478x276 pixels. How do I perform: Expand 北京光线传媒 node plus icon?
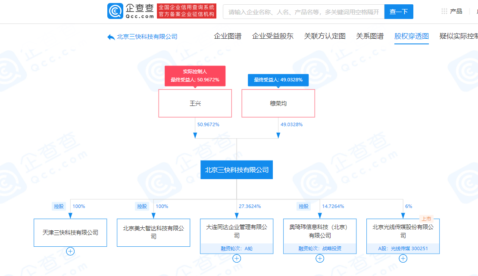(x=403, y=258)
